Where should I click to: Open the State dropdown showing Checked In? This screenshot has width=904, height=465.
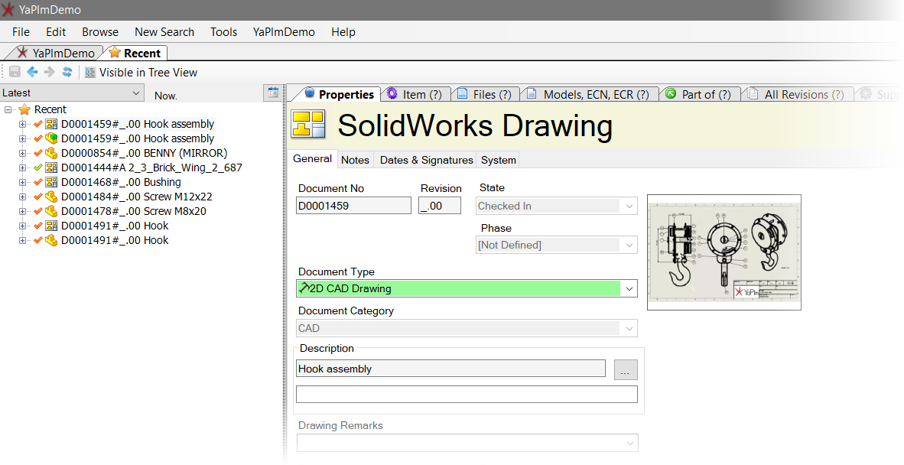coord(629,206)
